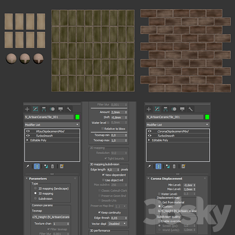This screenshot has height=235, width=235.
Task: Open Configure Modifier Sets in left panel
Action: pos(62,166)
